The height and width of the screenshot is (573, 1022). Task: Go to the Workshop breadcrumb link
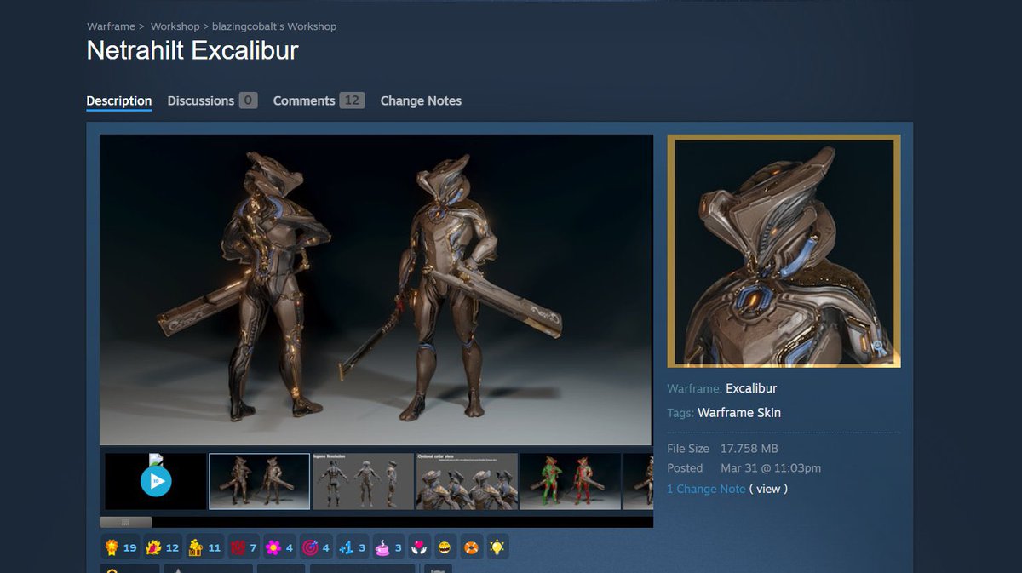pyautogui.click(x=175, y=26)
